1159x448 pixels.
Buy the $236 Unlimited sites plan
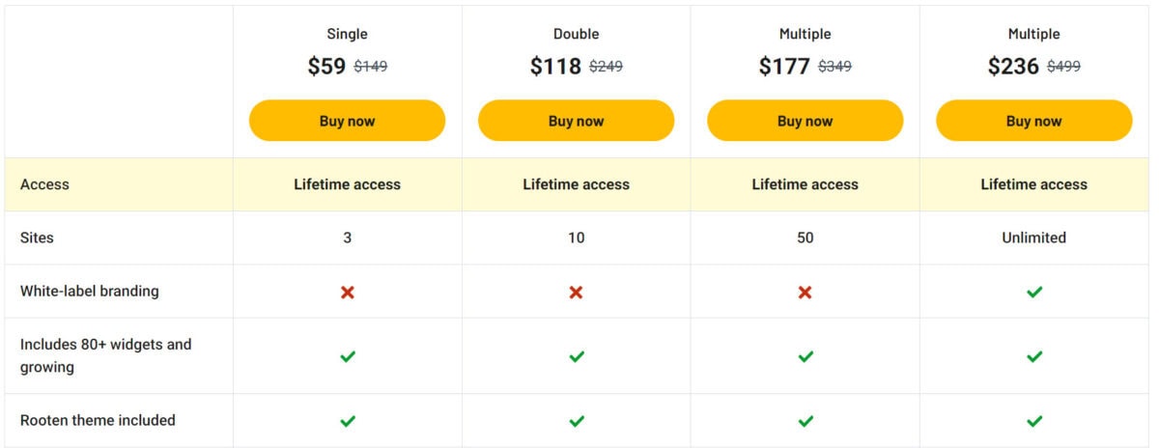1034,121
